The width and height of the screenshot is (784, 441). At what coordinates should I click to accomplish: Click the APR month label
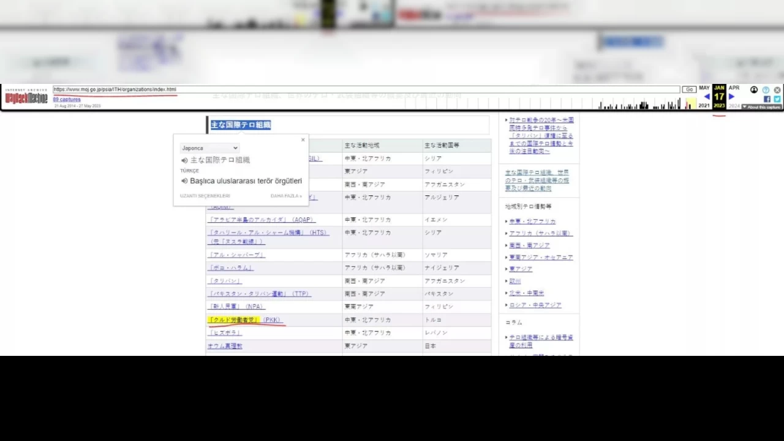point(734,88)
